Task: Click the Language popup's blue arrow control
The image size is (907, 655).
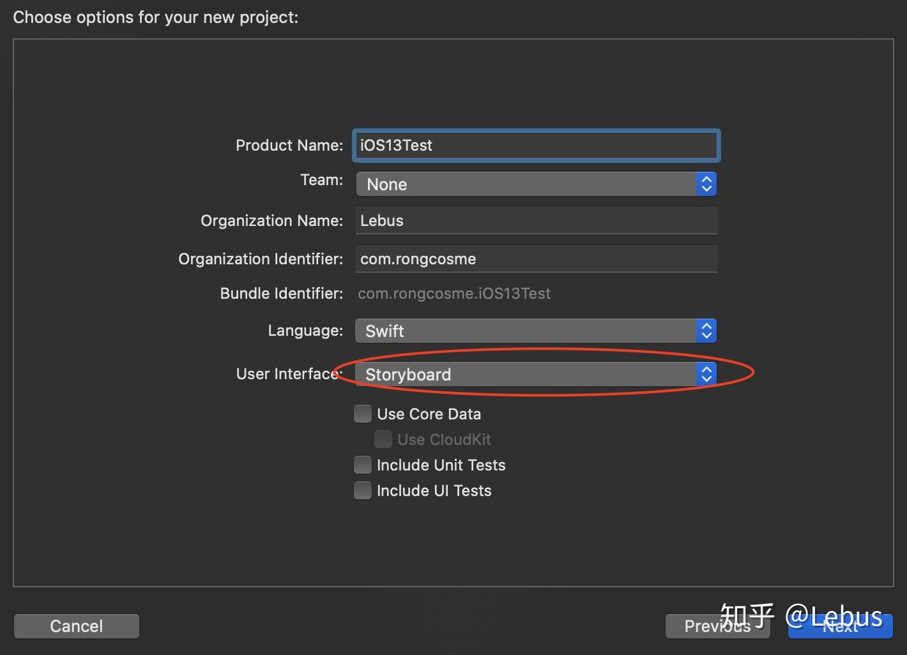Action: coord(706,331)
